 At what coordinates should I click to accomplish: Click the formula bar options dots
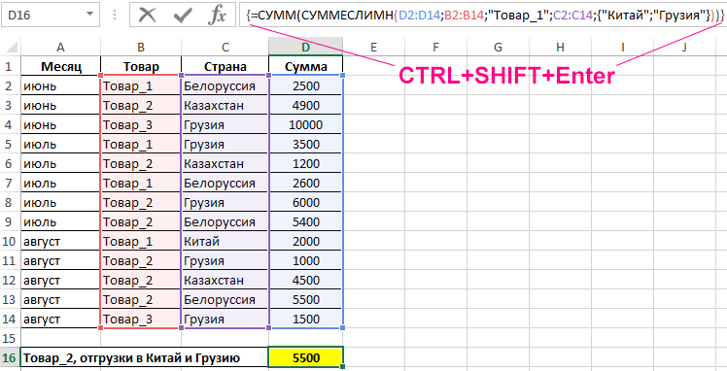pyautogui.click(x=114, y=16)
